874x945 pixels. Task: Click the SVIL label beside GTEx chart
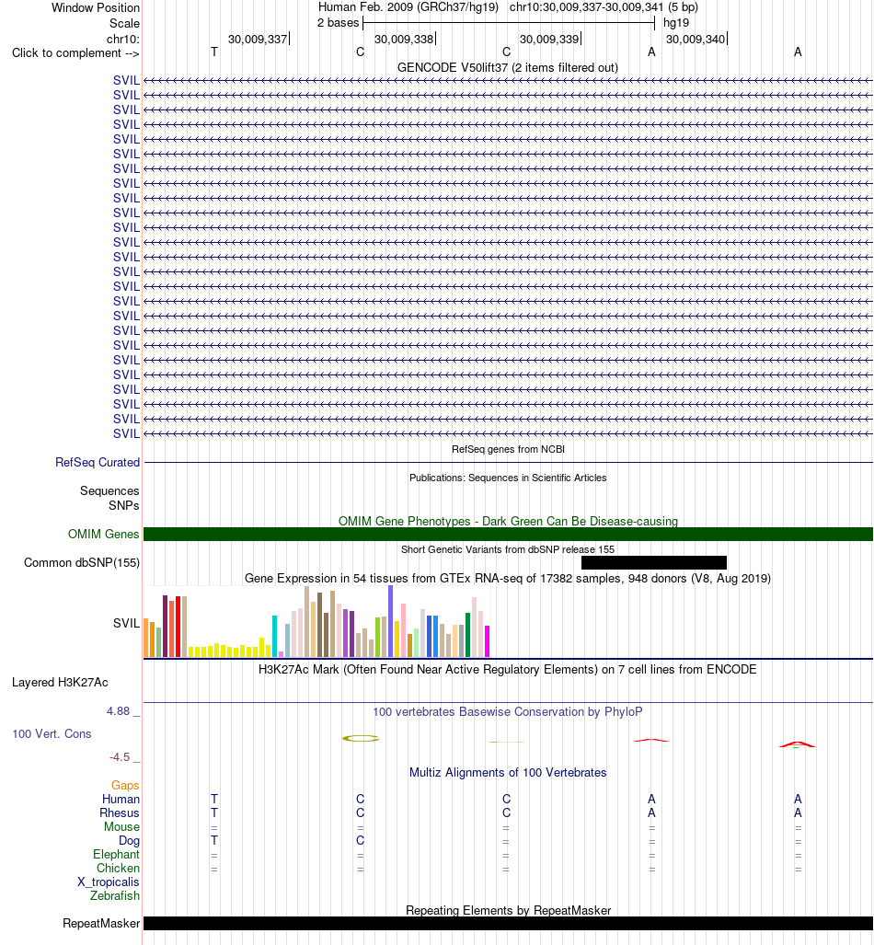coord(126,623)
